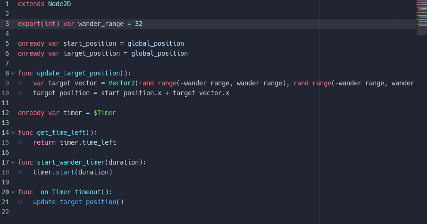Click 'Node2D' class name on line 1
The width and height of the screenshot is (427, 224).
59,4
